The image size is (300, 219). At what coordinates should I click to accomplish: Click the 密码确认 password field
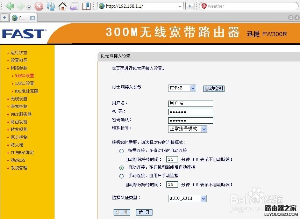(191, 121)
